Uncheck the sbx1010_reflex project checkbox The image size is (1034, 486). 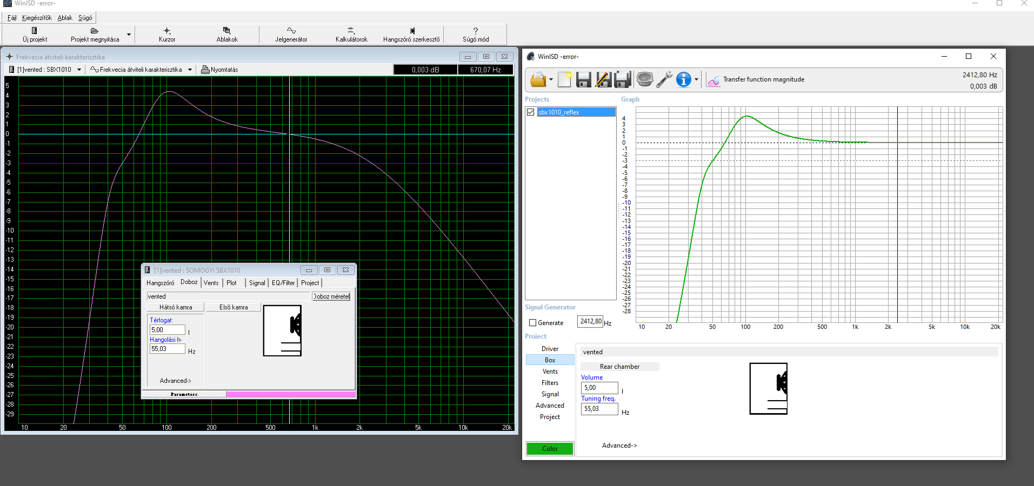[x=531, y=112]
